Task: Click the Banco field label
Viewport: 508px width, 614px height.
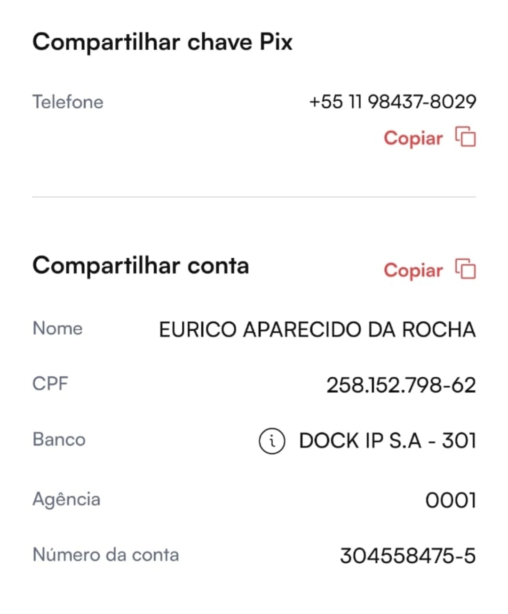Action: coord(59,439)
